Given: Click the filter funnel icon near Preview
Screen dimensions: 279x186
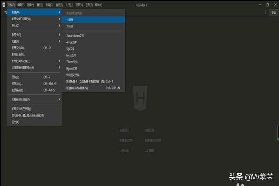Looking at the screenshot, I should [266, 13].
